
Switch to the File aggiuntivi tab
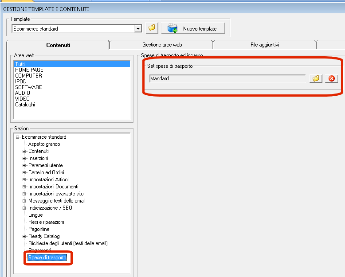coord(265,45)
